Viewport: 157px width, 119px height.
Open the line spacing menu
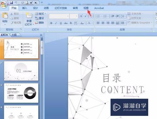pyautogui.click(x=123, y=16)
